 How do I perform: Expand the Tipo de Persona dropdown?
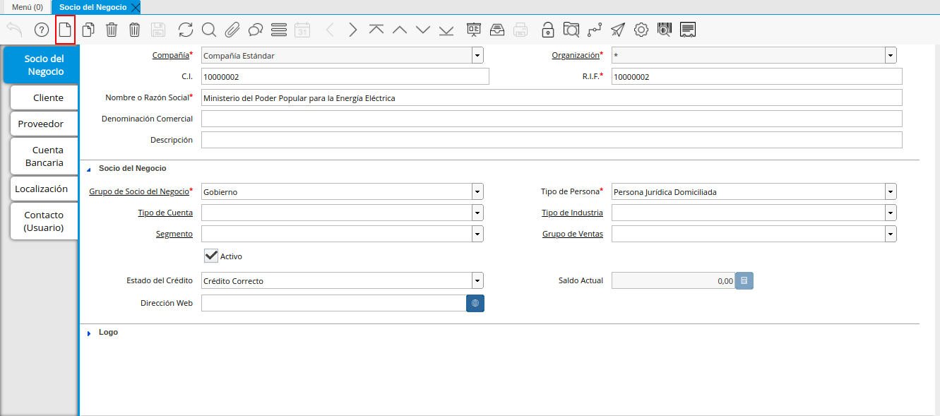(x=891, y=191)
